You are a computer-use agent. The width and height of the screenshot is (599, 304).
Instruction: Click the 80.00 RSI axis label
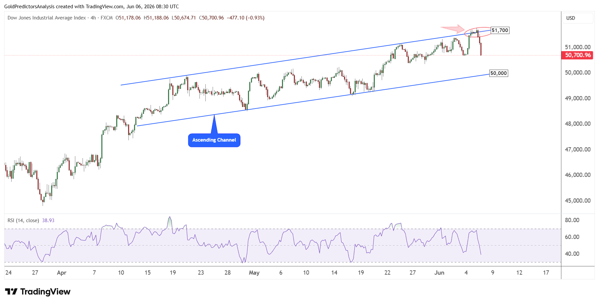[572, 220]
